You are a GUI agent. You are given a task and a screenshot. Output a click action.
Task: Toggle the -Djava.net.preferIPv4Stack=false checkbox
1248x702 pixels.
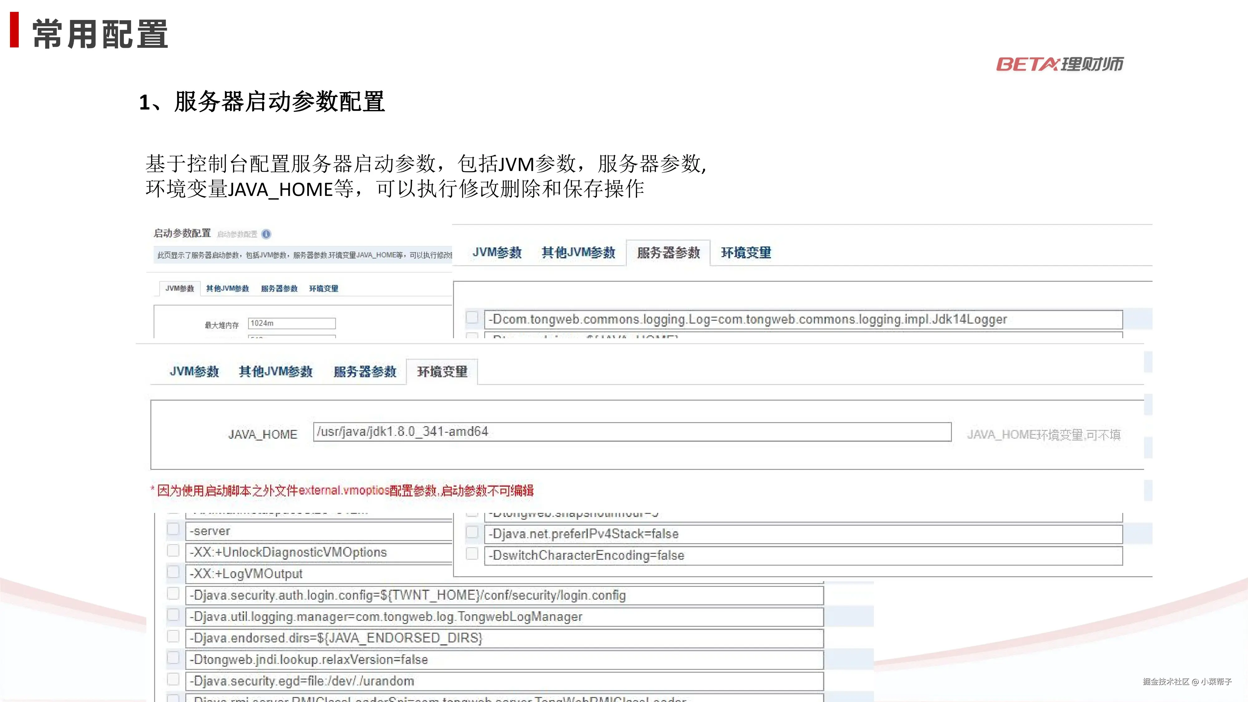(472, 533)
